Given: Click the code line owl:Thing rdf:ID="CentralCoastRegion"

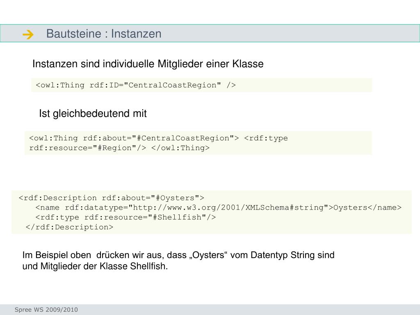Looking at the screenshot, I should pyautogui.click(x=136, y=85).
